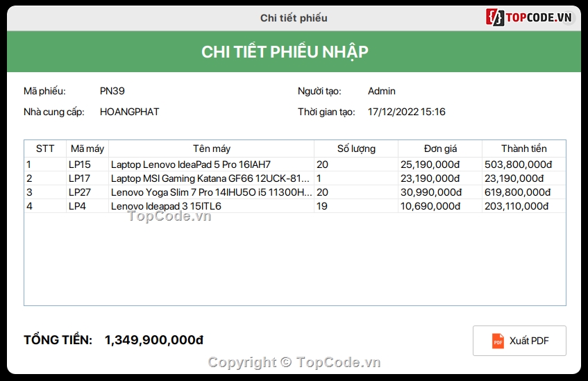The width and height of the screenshot is (588, 381).
Task: Click the Mã máy column header
Action: [87, 149]
